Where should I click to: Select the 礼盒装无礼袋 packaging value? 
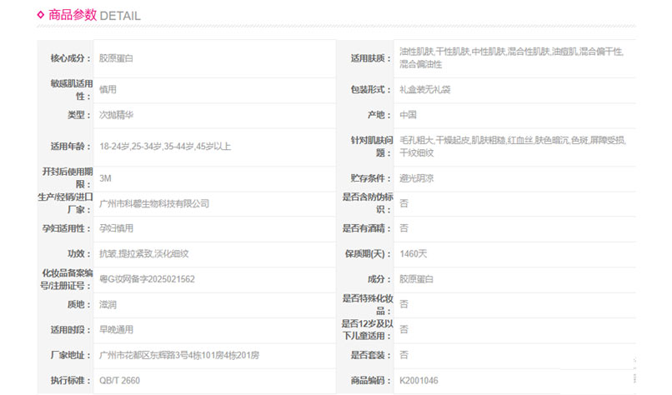click(425, 89)
